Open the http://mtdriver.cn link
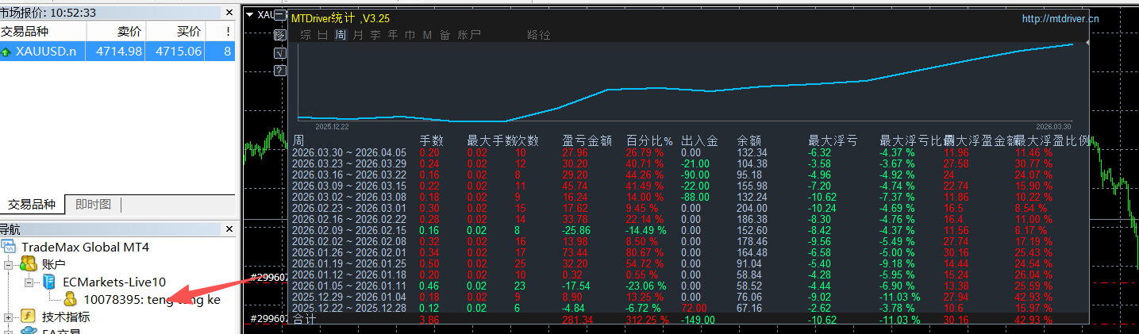This screenshot has width=1139, height=334. coord(1060,19)
